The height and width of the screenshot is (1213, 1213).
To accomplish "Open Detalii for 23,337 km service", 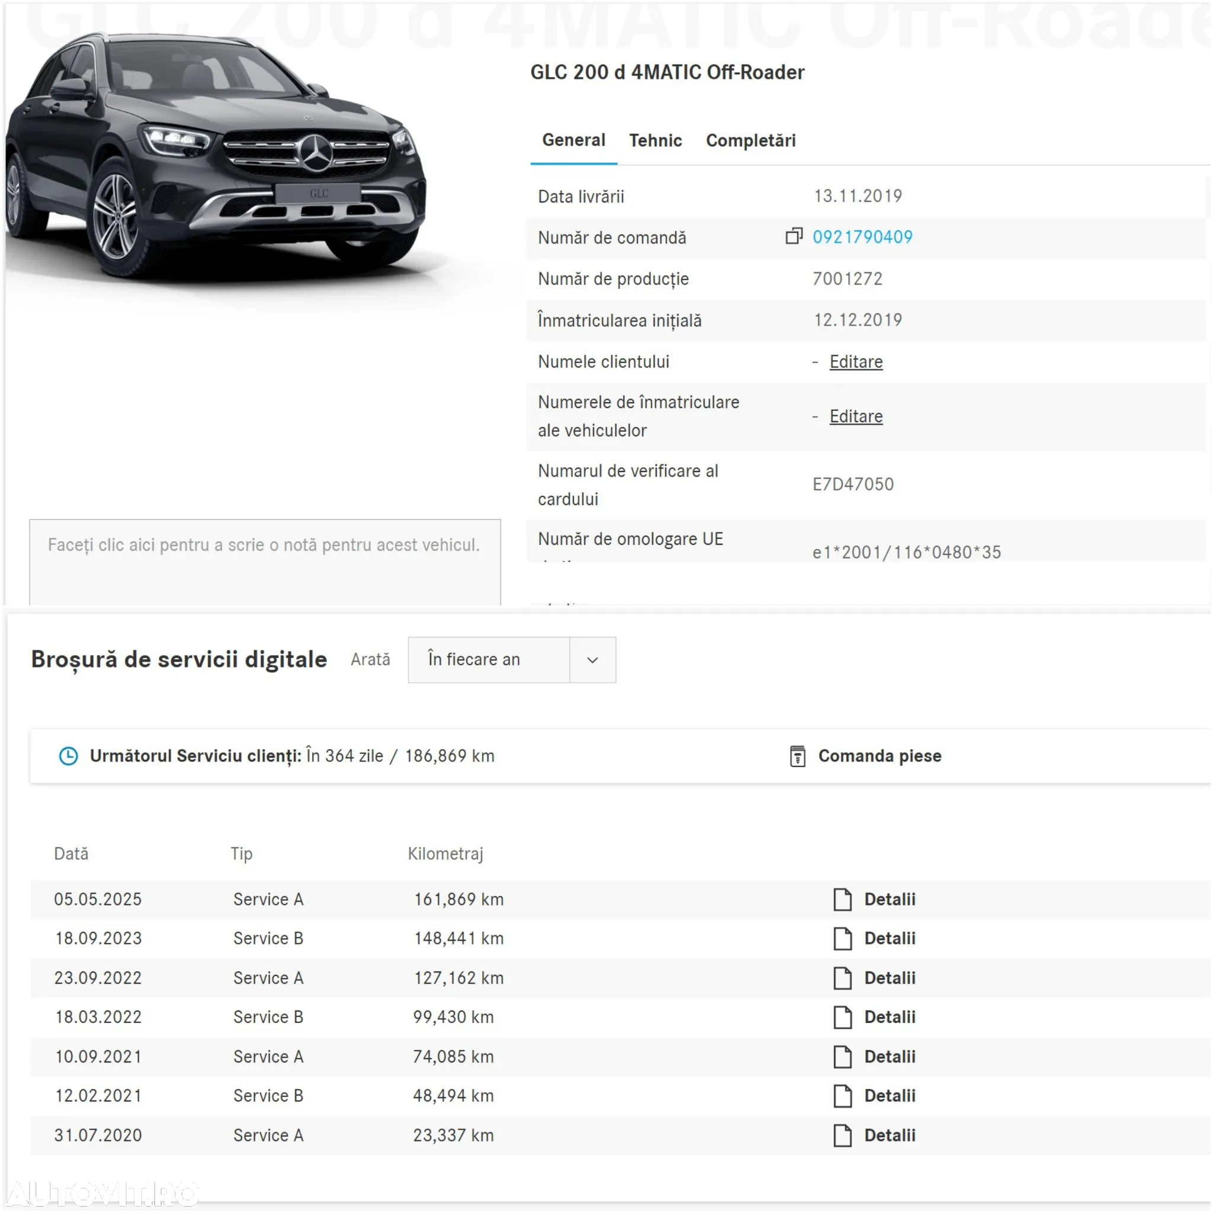I will click(890, 1135).
